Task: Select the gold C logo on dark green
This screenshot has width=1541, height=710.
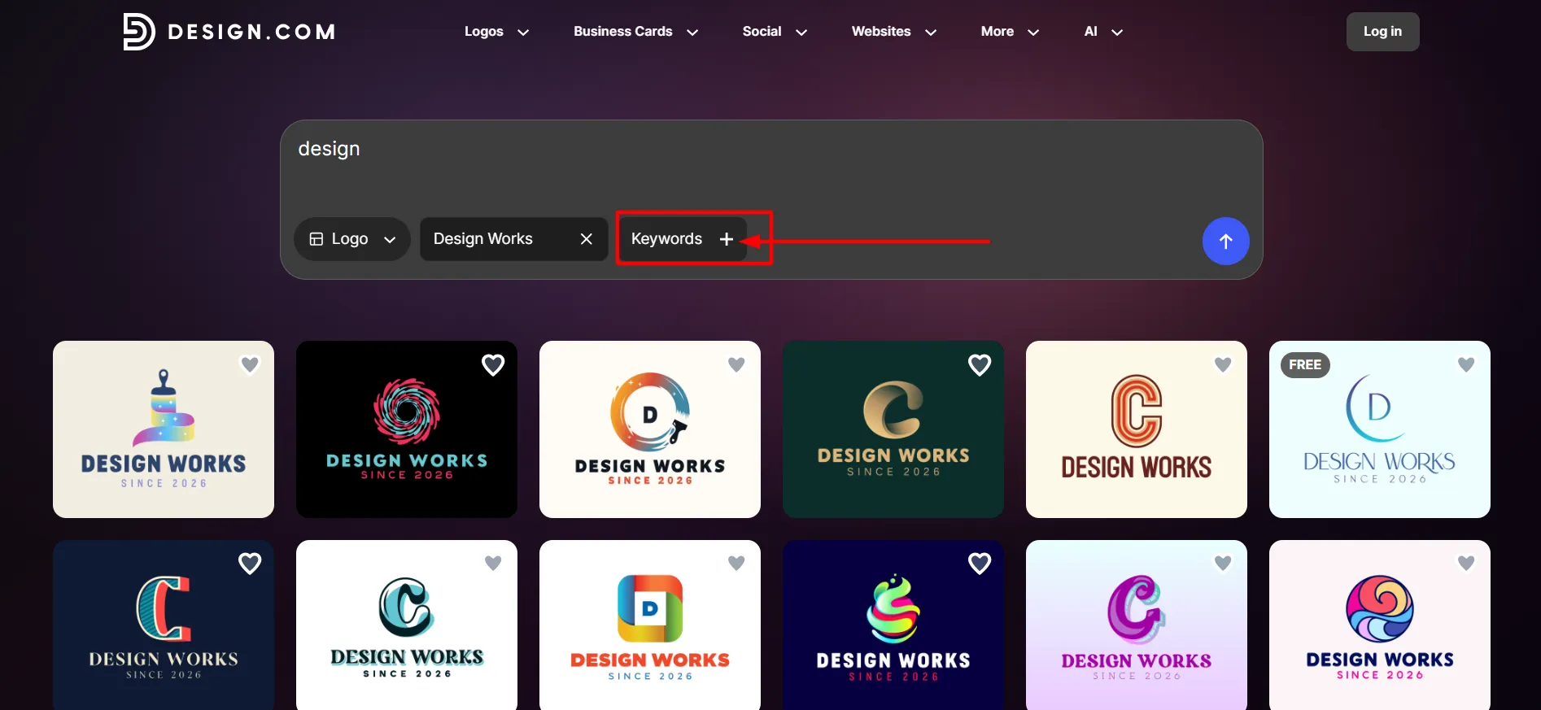Action: coord(893,429)
